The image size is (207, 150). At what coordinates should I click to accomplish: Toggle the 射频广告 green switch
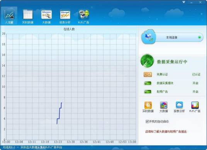coord(148,91)
